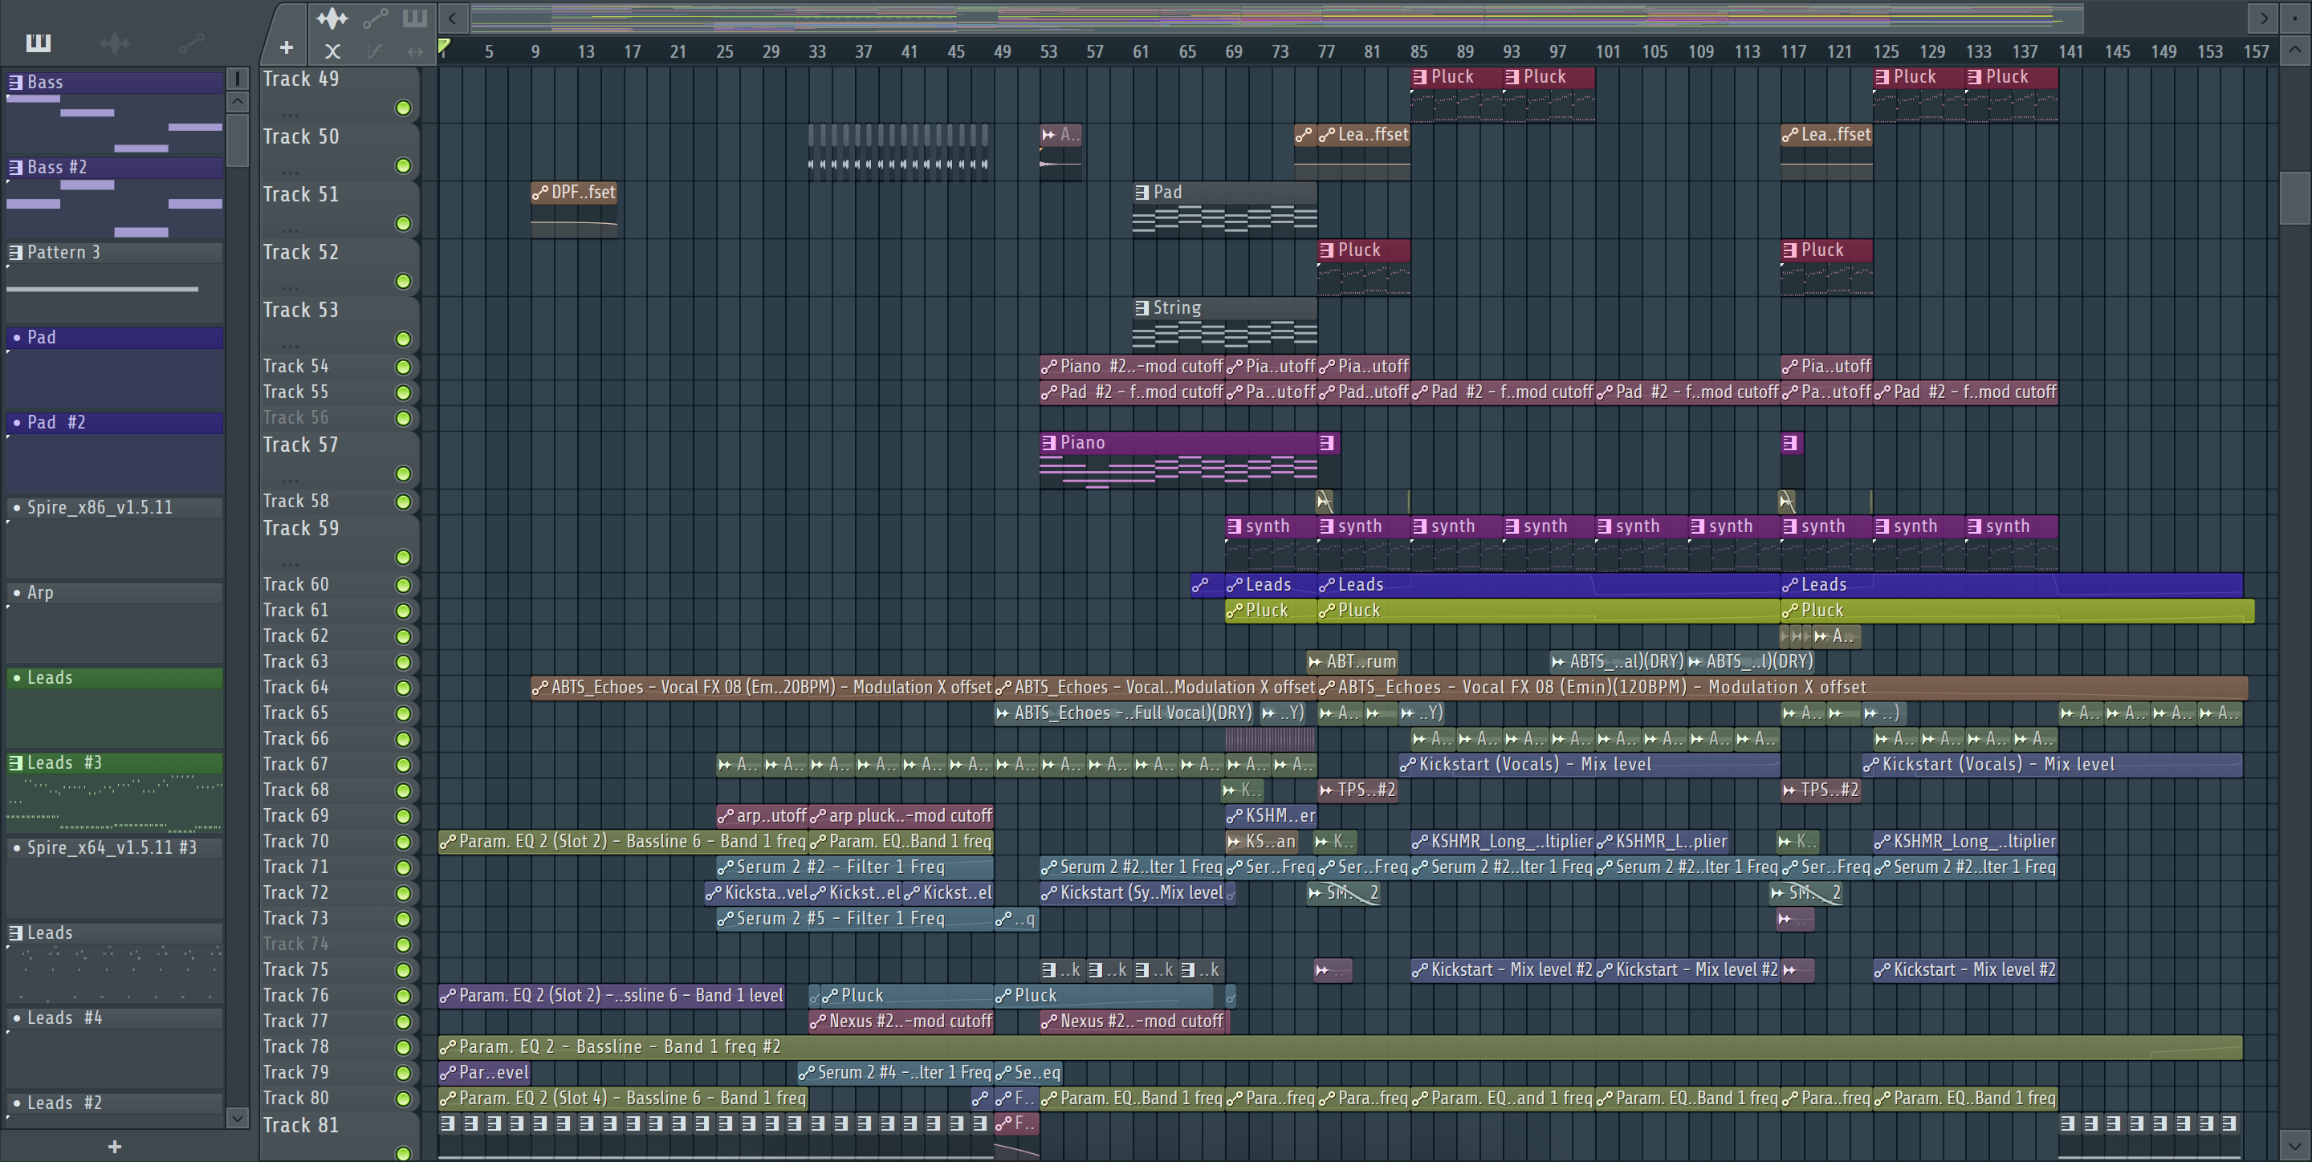Toggle automation clip filter in playlist header

coord(376,18)
